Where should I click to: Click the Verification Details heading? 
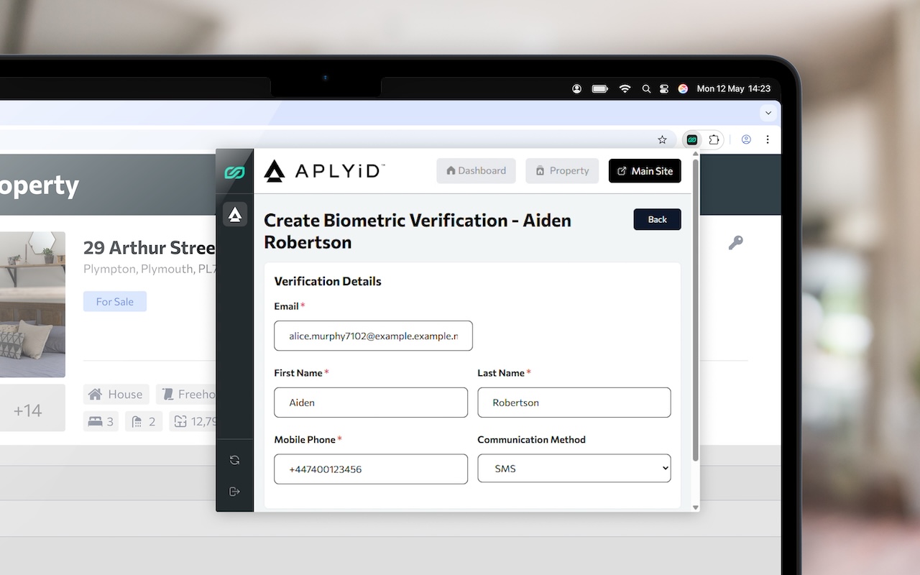click(x=328, y=281)
